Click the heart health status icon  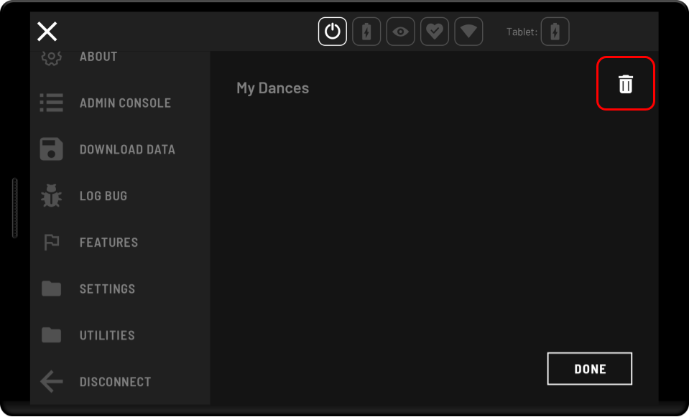pos(434,32)
